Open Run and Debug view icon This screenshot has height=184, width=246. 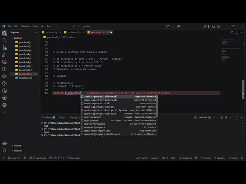tap(4, 55)
